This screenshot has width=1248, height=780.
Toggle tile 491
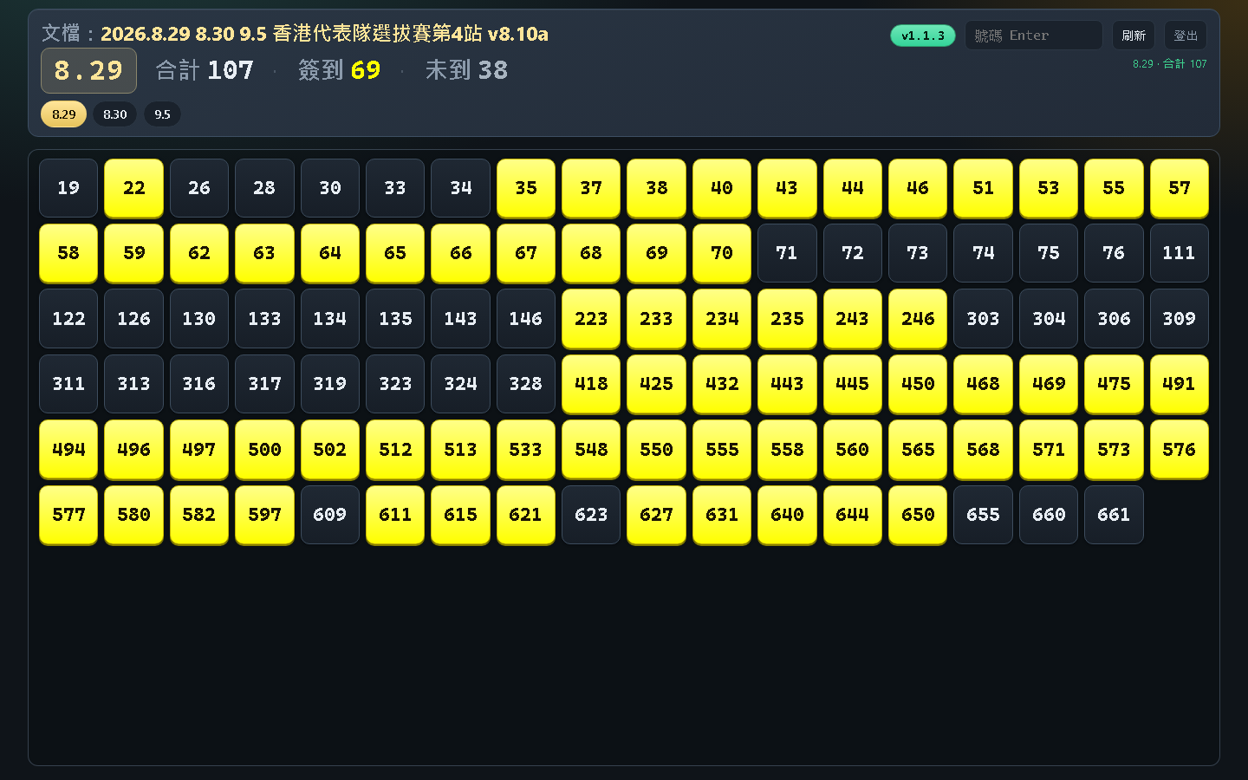point(1180,384)
